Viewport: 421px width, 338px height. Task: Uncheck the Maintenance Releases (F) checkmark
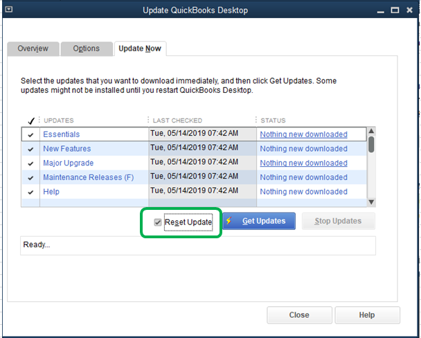pos(30,178)
